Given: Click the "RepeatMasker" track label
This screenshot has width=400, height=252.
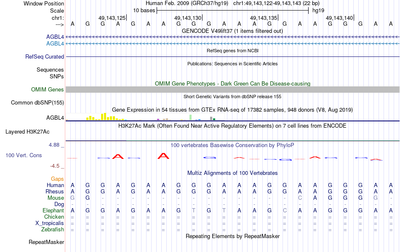Looking at the screenshot, I should click(x=46, y=242).
